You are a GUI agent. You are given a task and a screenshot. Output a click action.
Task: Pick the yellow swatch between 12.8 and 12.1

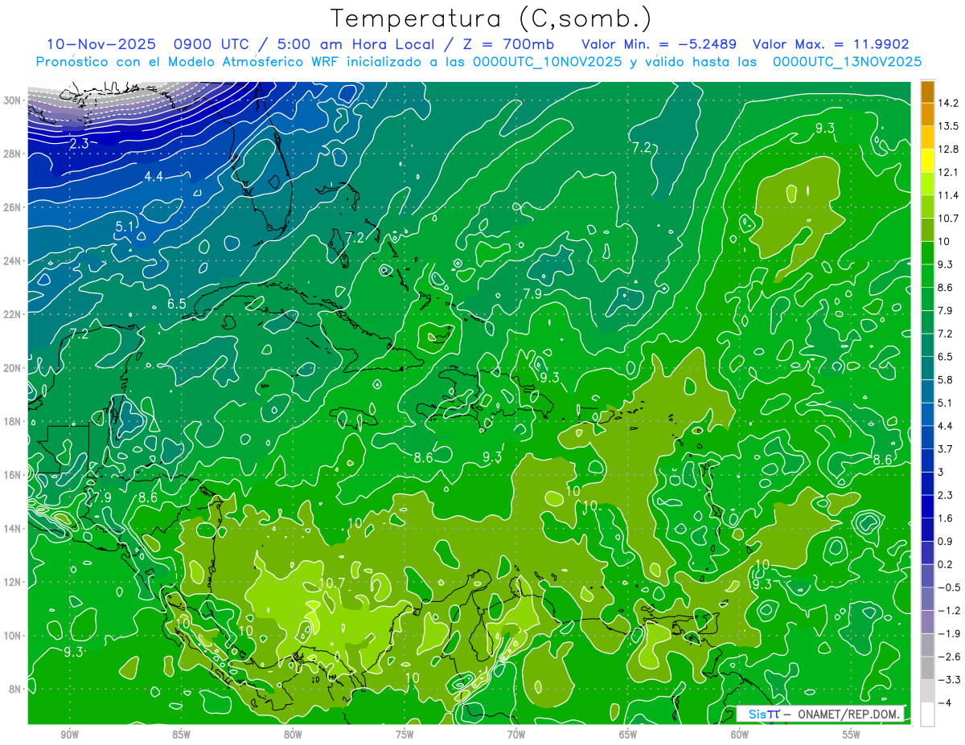coord(927,161)
